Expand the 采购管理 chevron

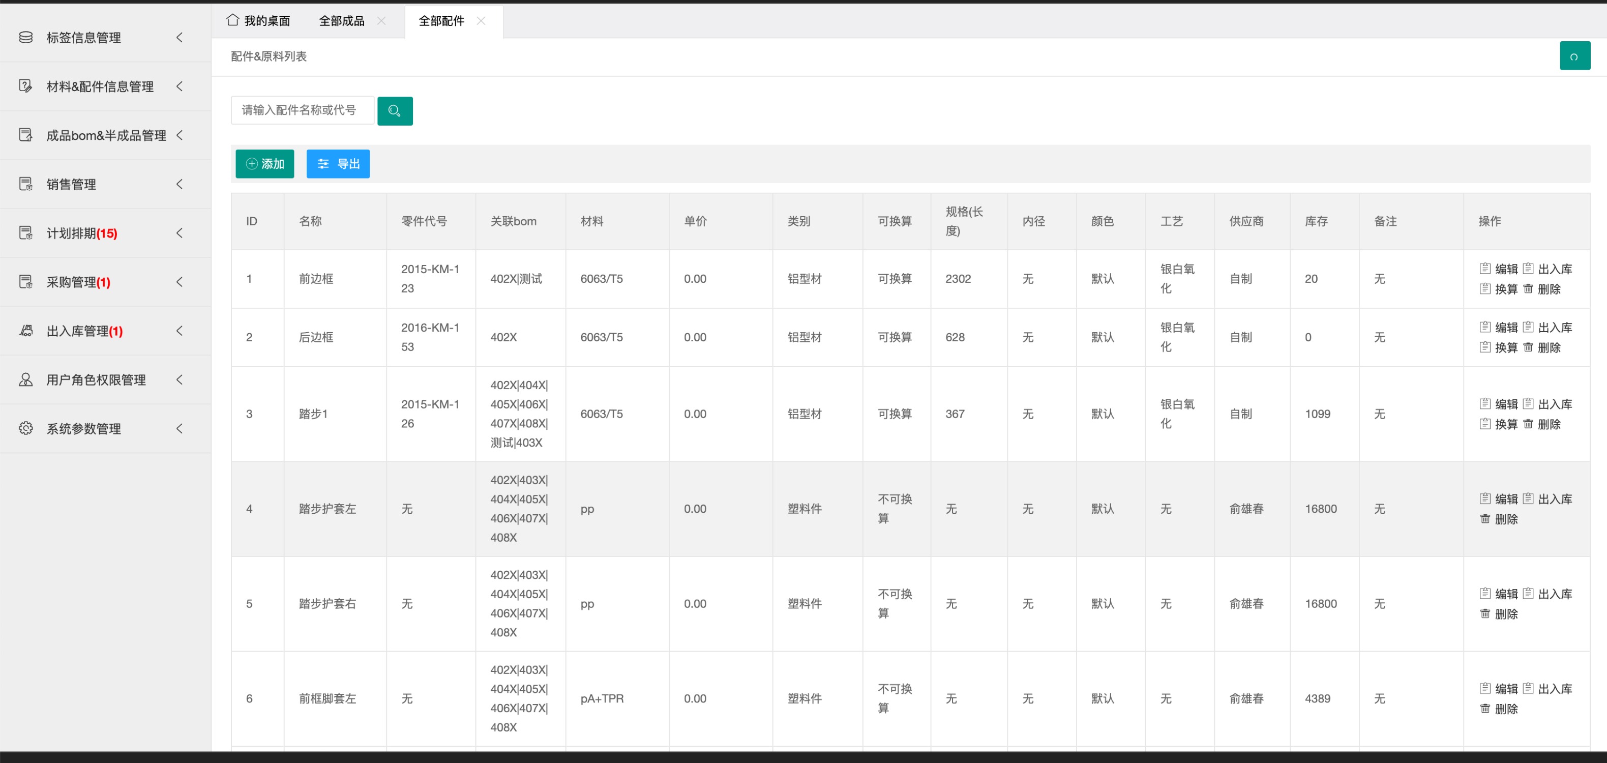(x=180, y=281)
